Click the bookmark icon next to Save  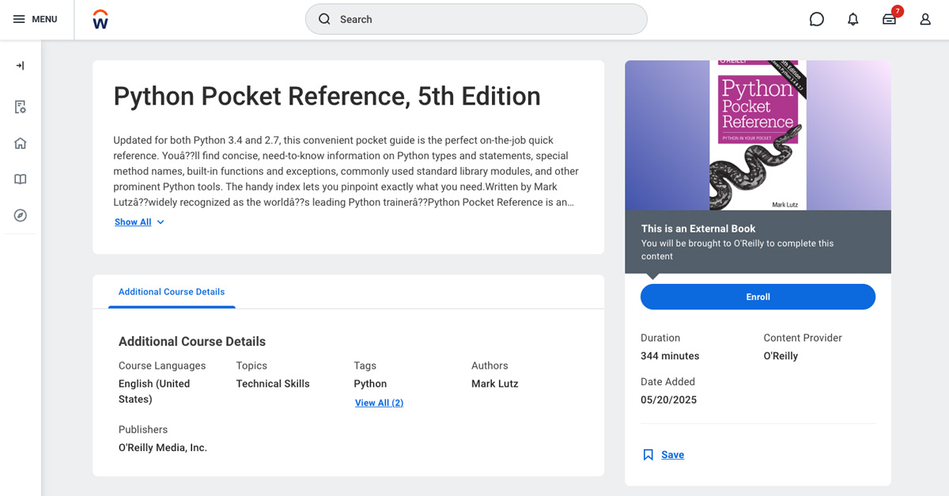pos(648,455)
